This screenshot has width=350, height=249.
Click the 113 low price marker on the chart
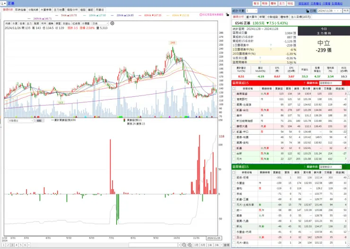pos(61,103)
